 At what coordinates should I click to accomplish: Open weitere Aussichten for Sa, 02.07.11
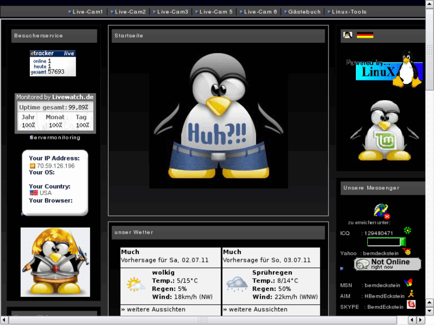click(153, 309)
